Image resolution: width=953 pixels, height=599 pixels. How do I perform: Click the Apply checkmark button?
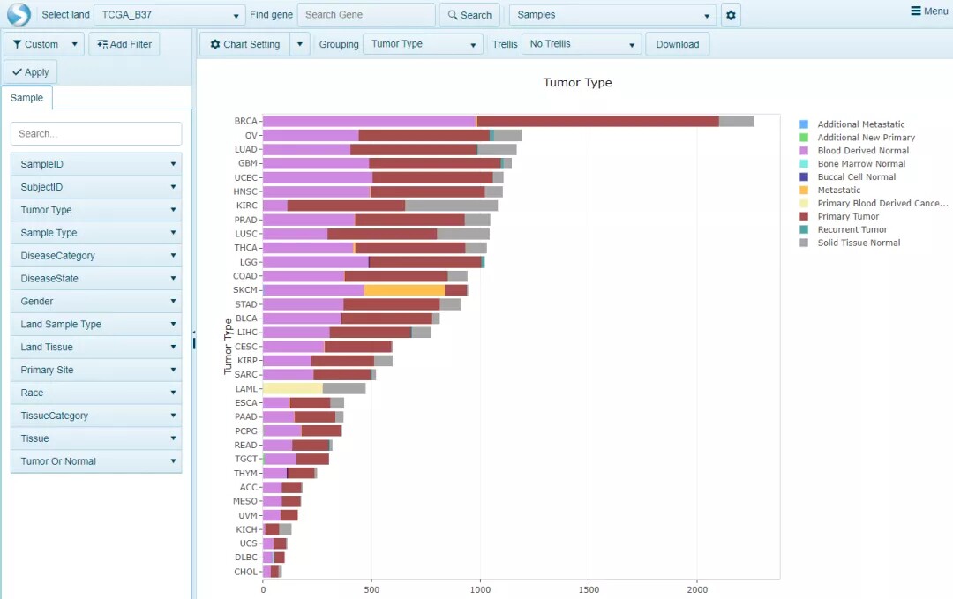[30, 71]
